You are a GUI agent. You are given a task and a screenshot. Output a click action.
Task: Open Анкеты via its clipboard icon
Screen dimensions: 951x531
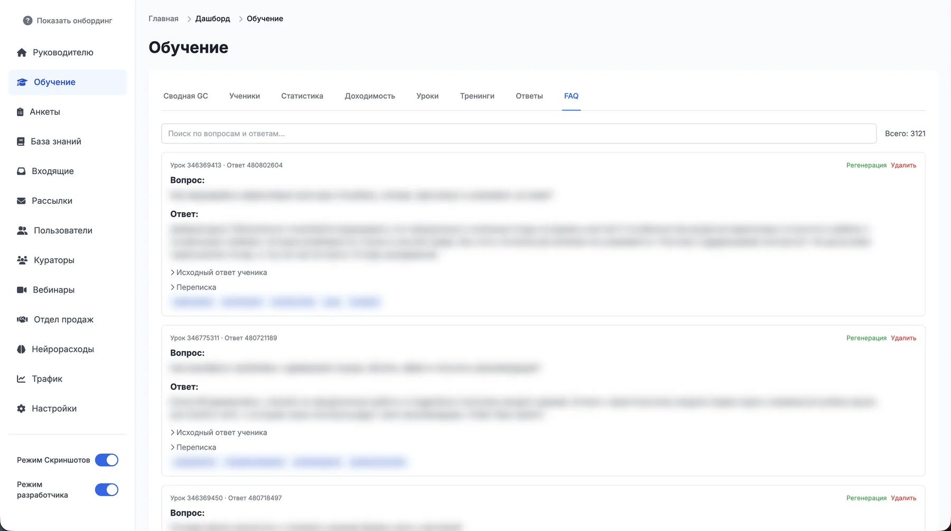20,112
